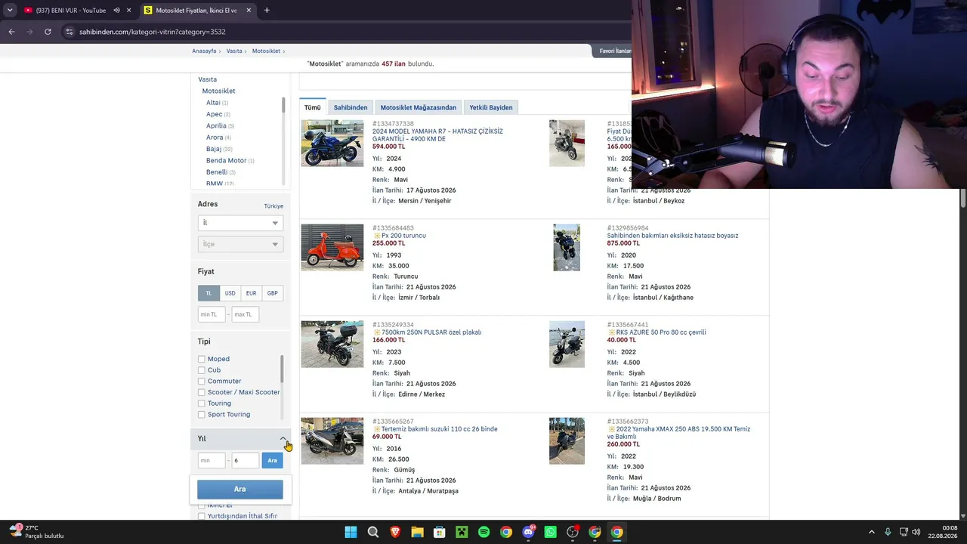Click the wide blue Ara search button
The height and width of the screenshot is (544, 967).
(x=240, y=489)
